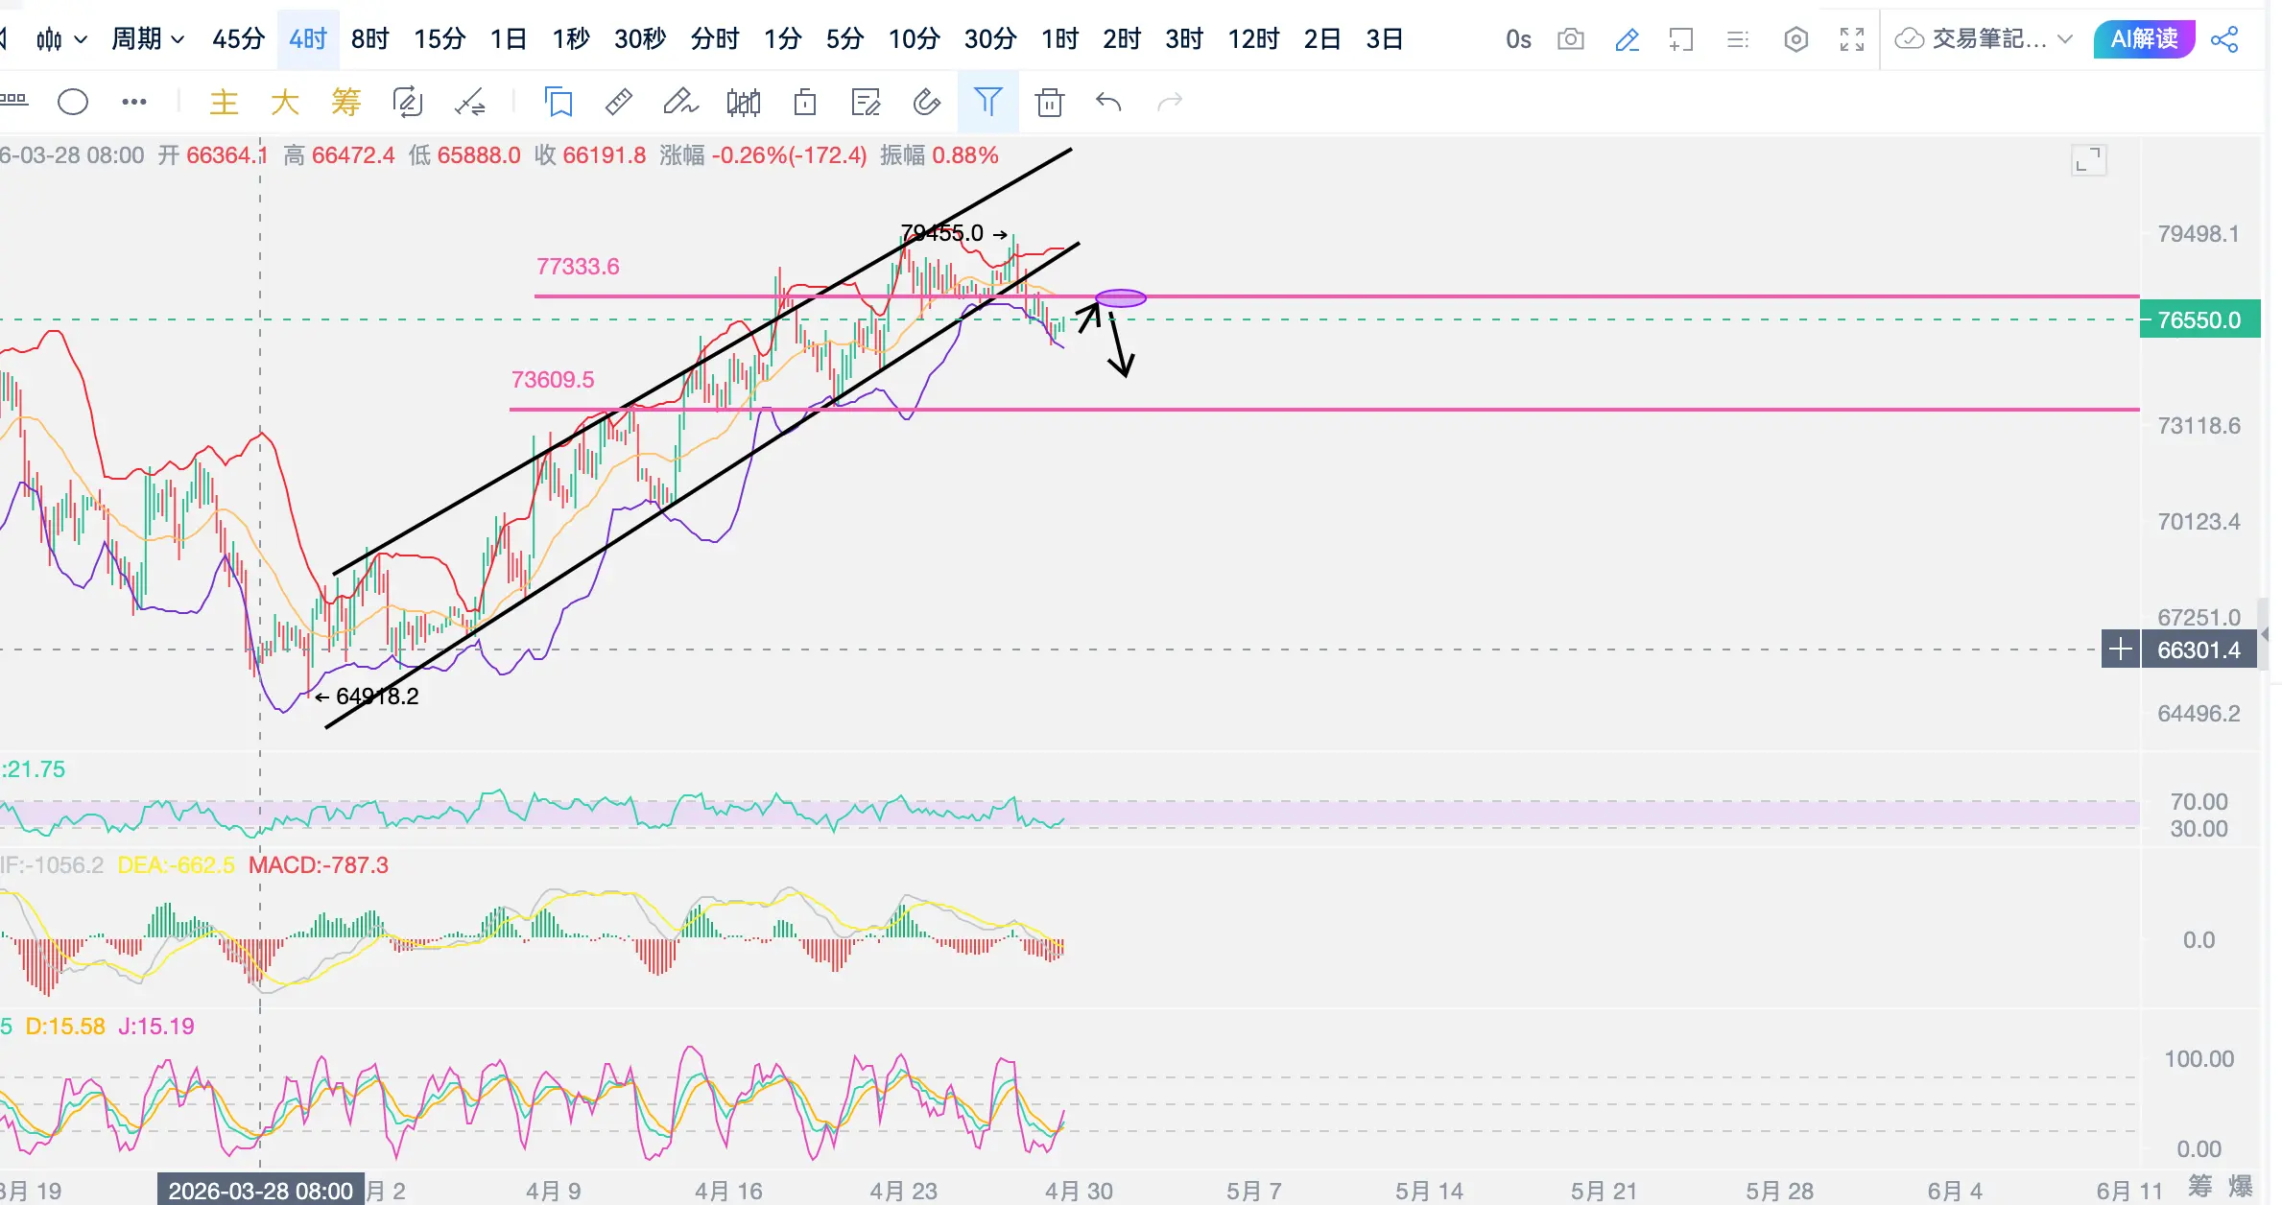Click the chart pane maximize box icon
2282x1205 pixels.
[2088, 160]
